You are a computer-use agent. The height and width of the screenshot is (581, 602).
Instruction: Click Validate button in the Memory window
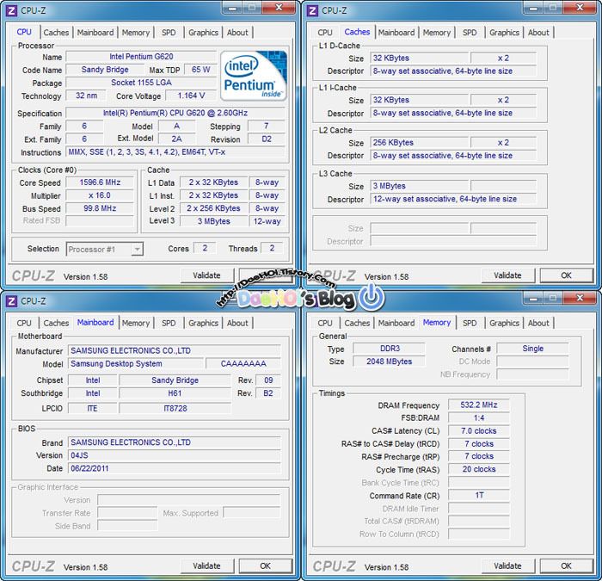(x=508, y=566)
